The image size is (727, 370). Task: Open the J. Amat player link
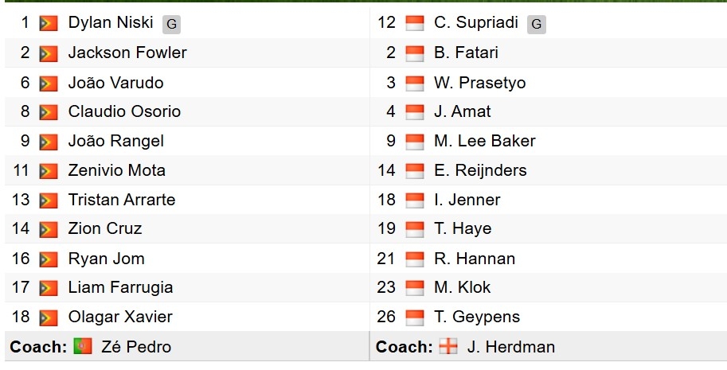(x=463, y=111)
